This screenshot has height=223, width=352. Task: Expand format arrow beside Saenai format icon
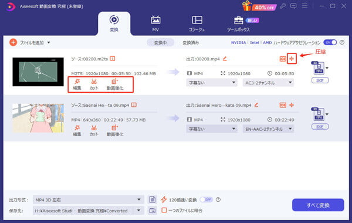pyautogui.click(x=327, y=114)
